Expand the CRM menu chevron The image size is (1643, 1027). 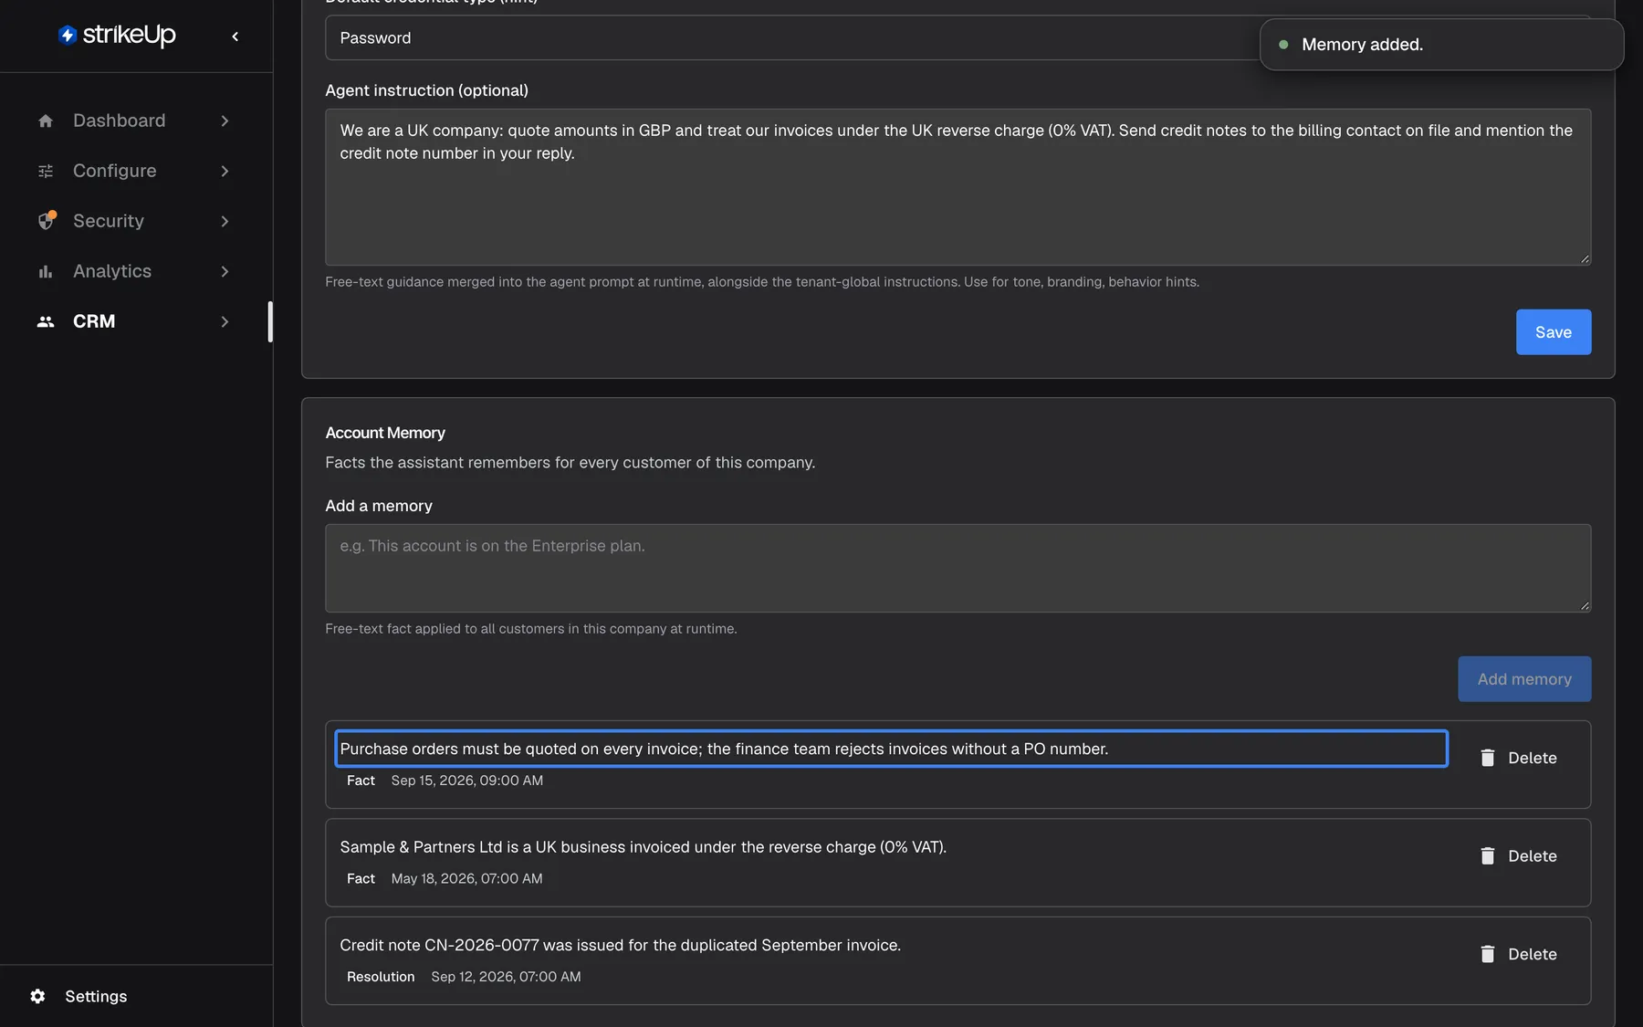(x=225, y=321)
